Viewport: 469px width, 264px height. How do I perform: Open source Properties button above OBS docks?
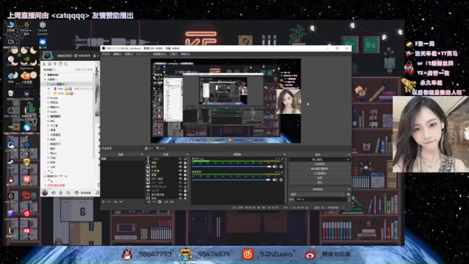(149, 148)
